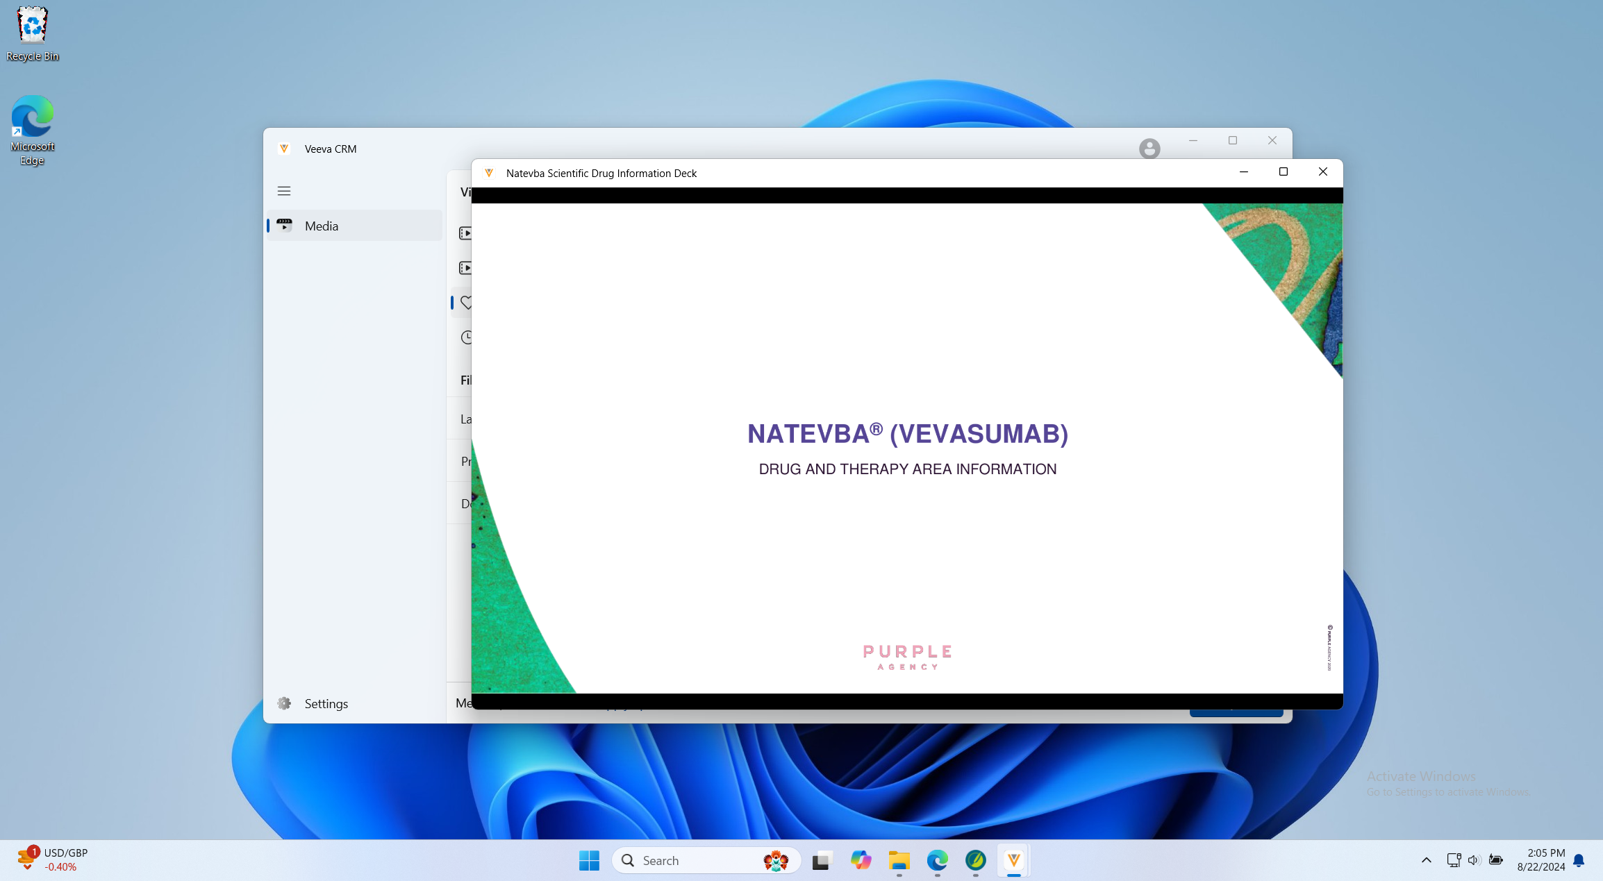This screenshot has width=1603, height=881.
Task: Open the hamburger navigation menu
Action: pos(284,191)
